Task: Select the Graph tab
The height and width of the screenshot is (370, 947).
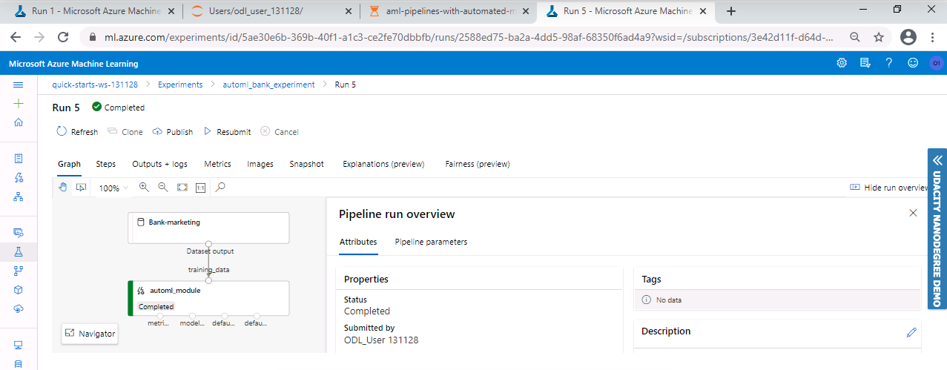Action: pyautogui.click(x=69, y=164)
